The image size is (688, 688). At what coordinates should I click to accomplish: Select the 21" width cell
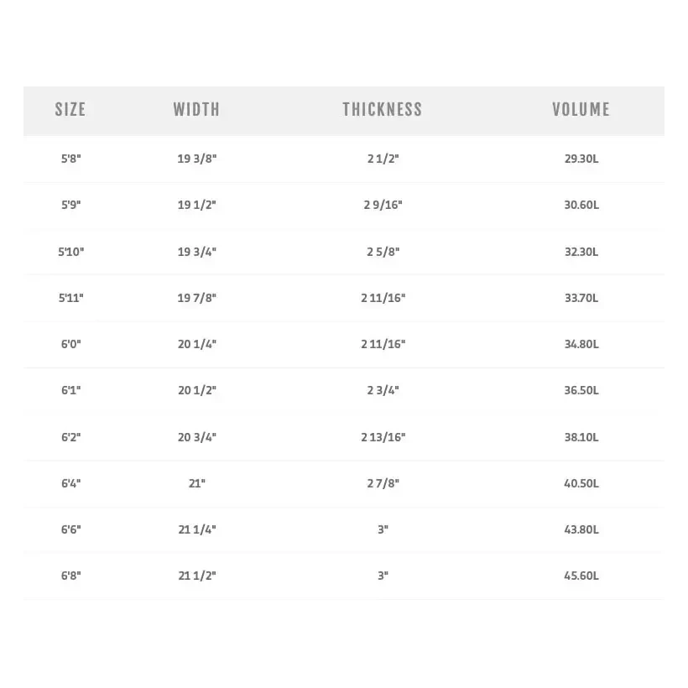(x=197, y=483)
